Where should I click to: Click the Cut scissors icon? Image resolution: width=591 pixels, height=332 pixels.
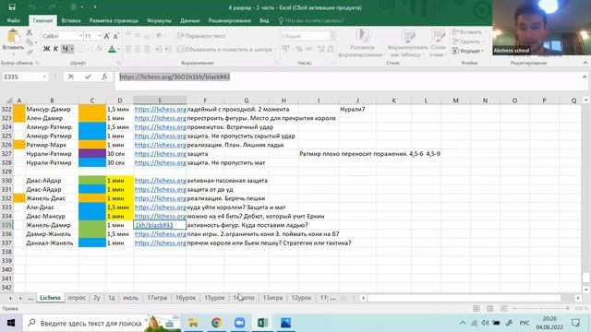(30, 32)
